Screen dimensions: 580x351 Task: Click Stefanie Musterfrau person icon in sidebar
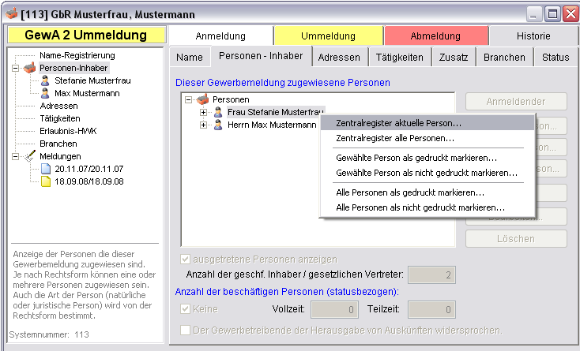pyautogui.click(x=46, y=80)
